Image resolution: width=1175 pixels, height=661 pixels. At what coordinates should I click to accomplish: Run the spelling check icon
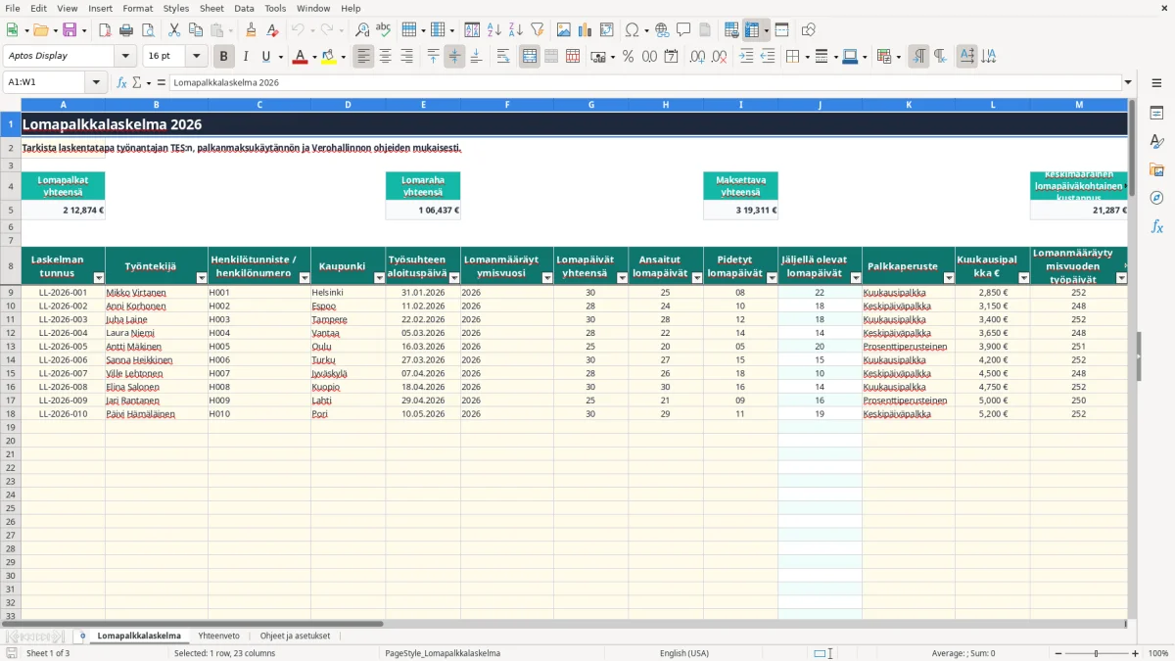[x=384, y=30]
